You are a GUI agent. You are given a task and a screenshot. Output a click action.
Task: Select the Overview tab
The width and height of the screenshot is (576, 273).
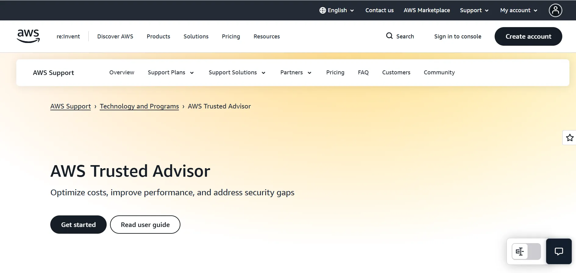[x=122, y=73]
